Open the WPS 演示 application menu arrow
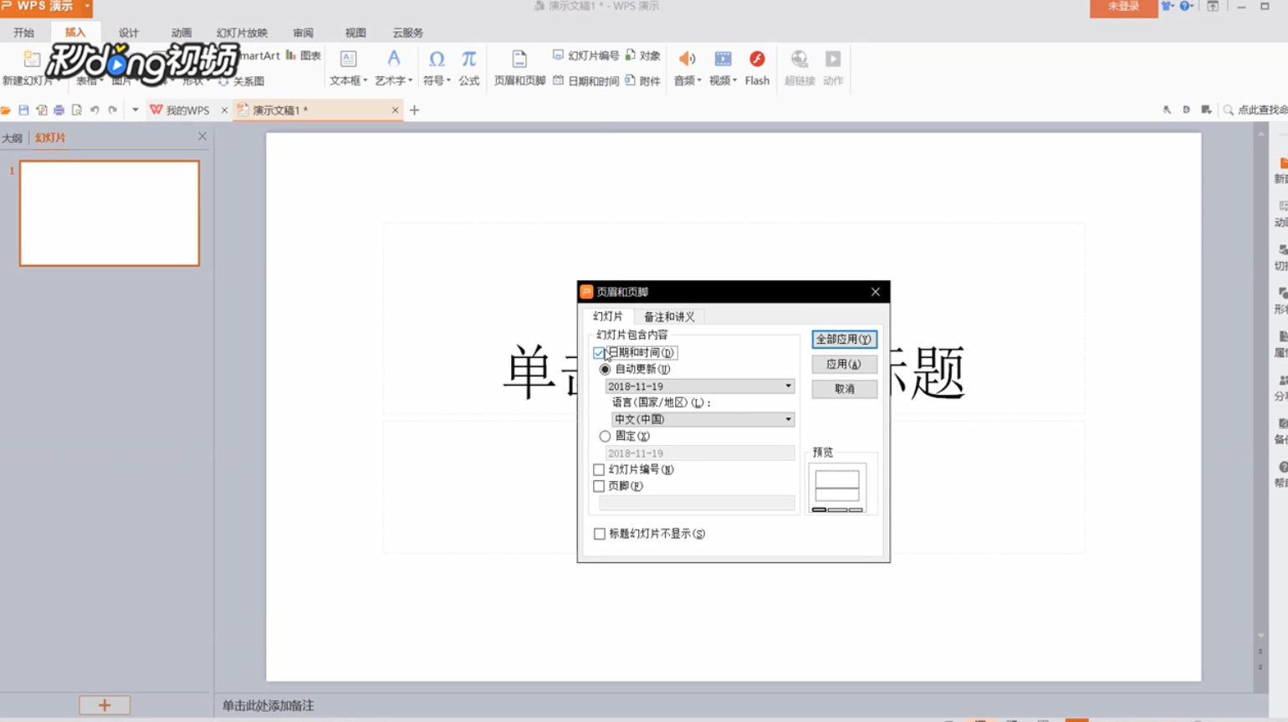 tap(87, 6)
